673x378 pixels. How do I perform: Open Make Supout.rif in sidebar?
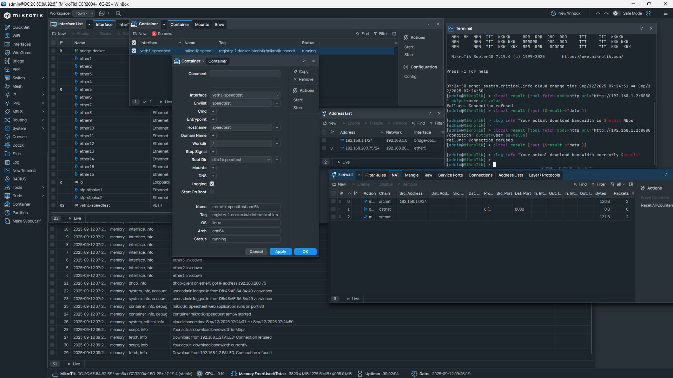point(26,221)
